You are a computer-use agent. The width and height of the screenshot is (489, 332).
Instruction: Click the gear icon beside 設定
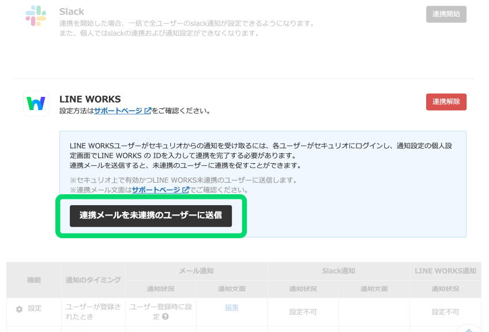19,309
